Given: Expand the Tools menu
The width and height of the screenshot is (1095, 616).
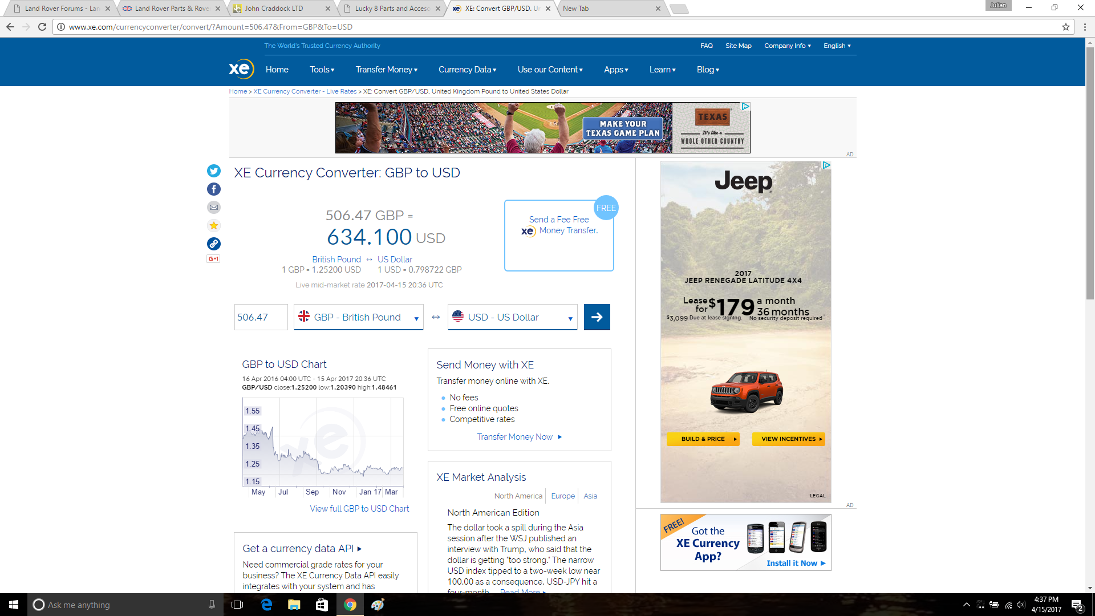Looking at the screenshot, I should [322, 70].
